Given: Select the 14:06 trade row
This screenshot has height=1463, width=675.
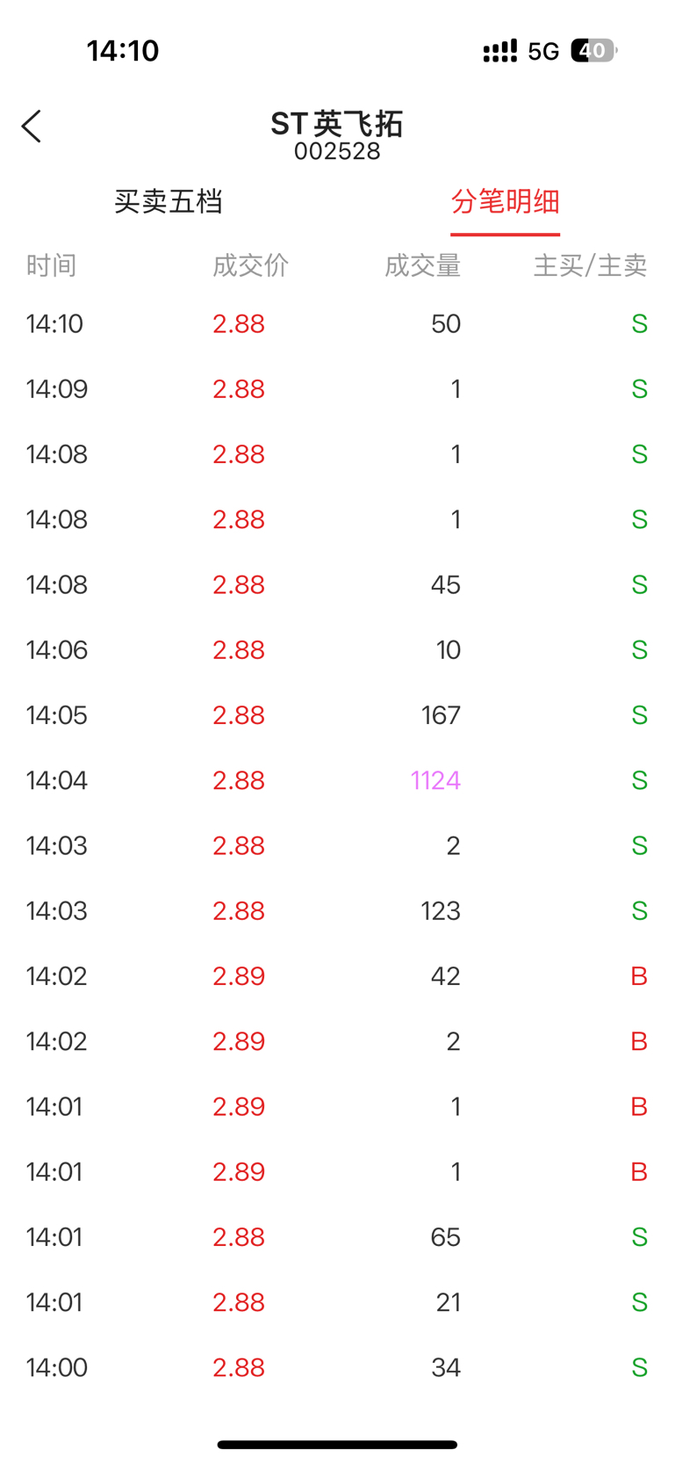Looking at the screenshot, I should tap(337, 650).
